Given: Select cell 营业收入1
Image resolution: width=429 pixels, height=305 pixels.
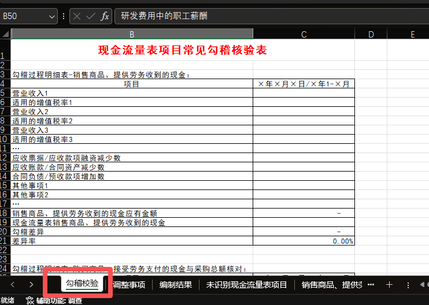Looking at the screenshot, I should pos(132,93).
